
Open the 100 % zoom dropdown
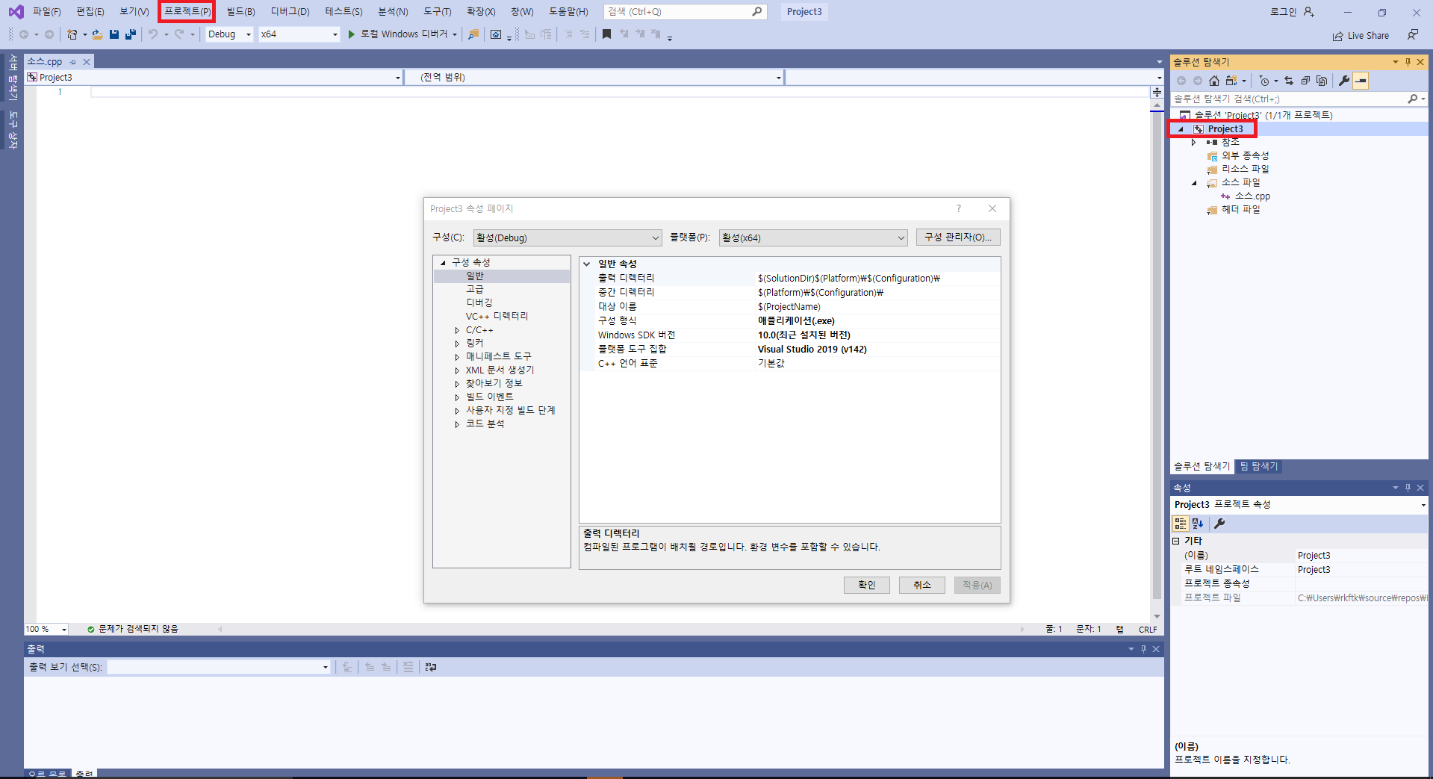click(x=46, y=629)
